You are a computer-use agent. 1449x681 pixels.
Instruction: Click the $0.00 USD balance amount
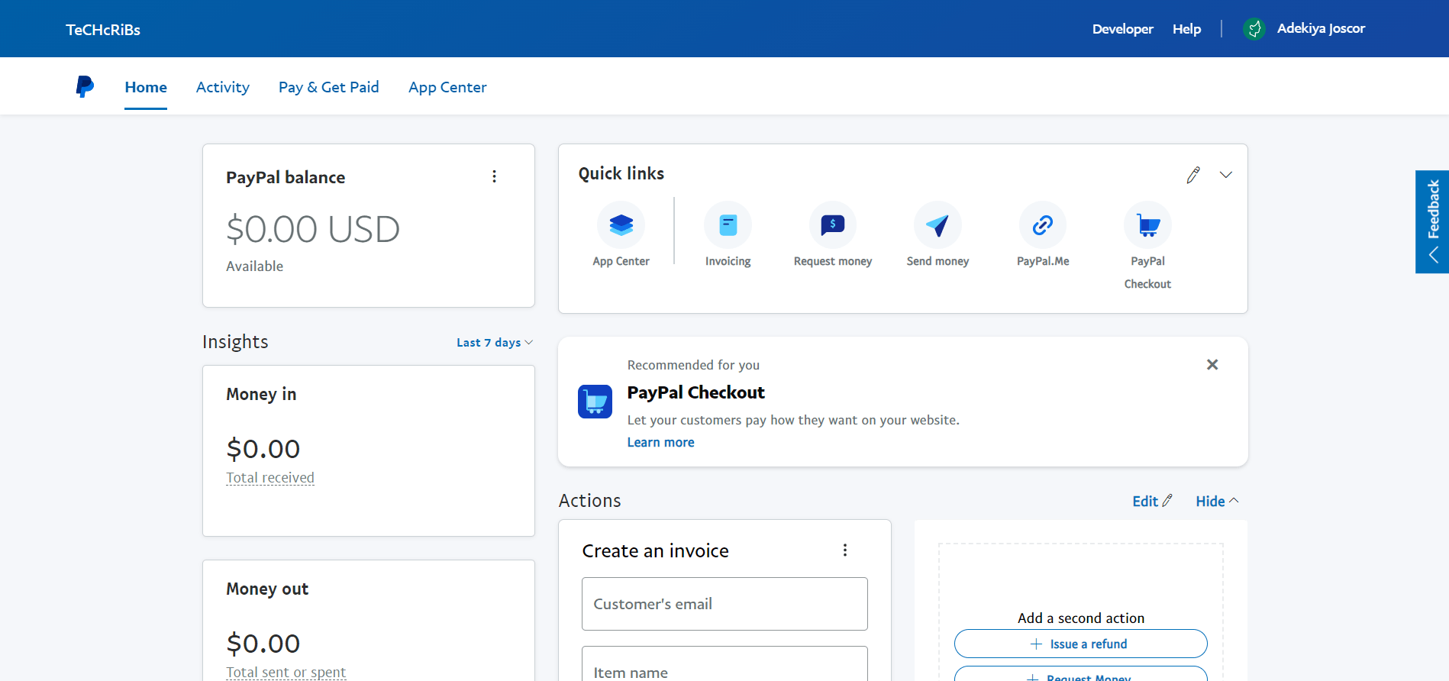313,229
